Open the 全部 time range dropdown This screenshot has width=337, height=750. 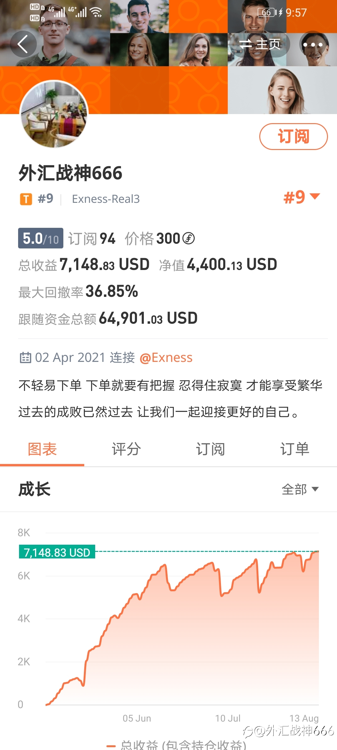[x=300, y=489]
